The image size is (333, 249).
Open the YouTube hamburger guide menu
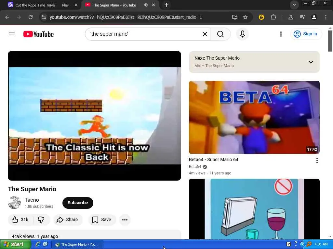12,34
